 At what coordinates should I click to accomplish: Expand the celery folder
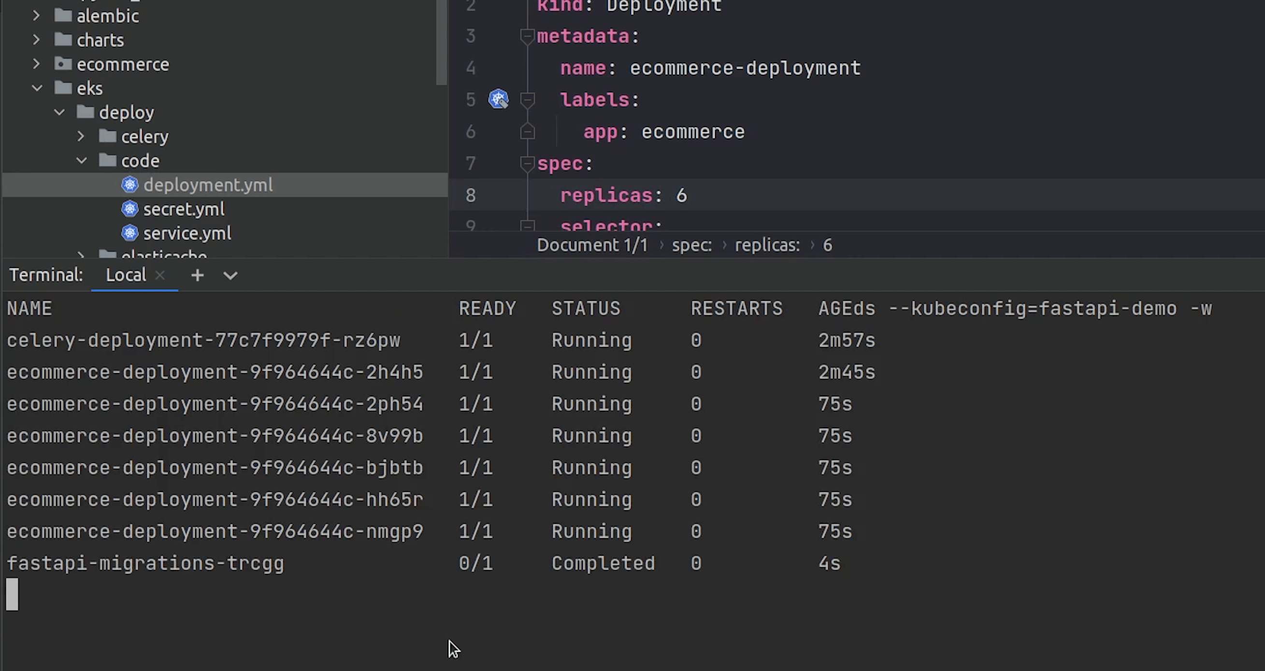point(81,136)
